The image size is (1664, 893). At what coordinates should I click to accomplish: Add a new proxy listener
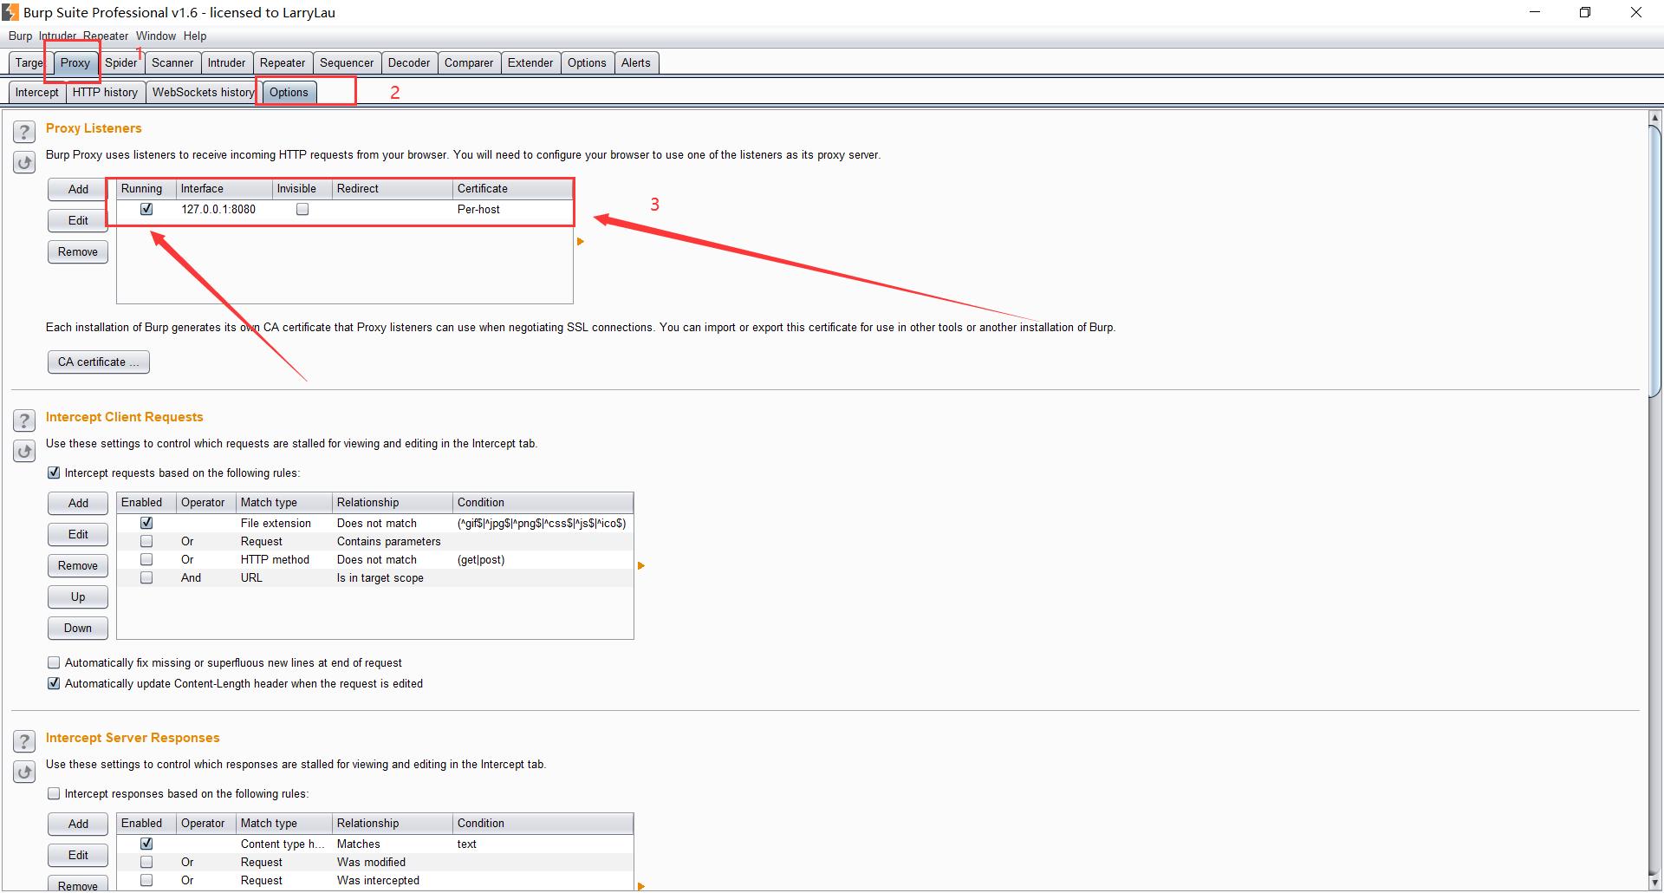click(x=78, y=189)
